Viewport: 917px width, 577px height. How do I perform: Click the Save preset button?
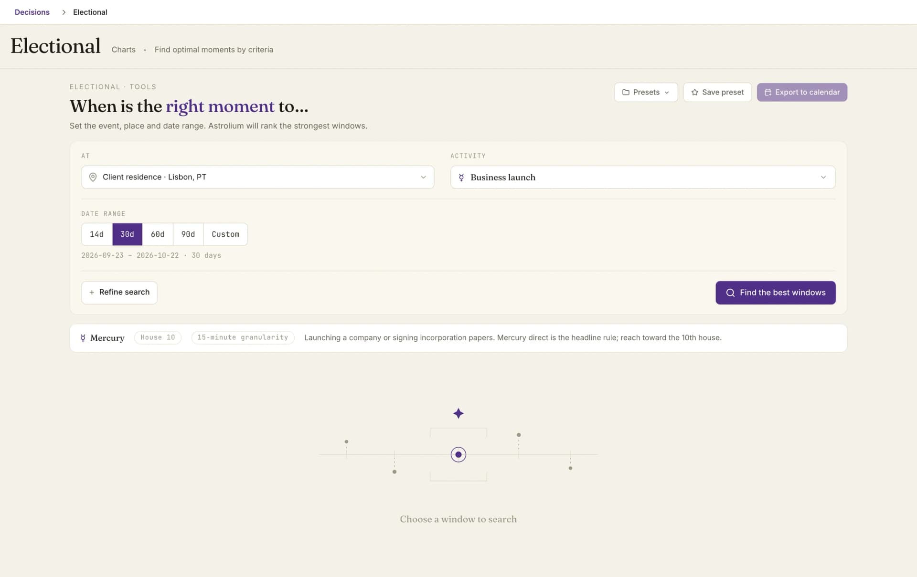pos(717,92)
